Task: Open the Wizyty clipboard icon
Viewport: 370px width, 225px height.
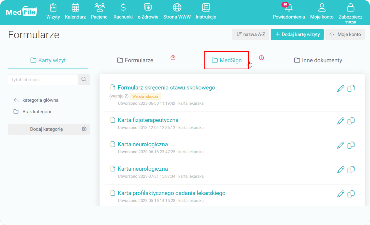Action: [x=53, y=8]
